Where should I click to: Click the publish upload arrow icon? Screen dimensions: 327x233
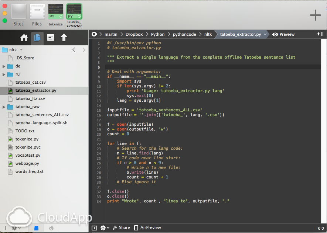pos(64,38)
